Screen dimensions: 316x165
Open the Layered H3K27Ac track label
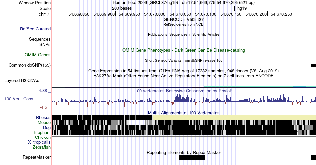[22, 81]
